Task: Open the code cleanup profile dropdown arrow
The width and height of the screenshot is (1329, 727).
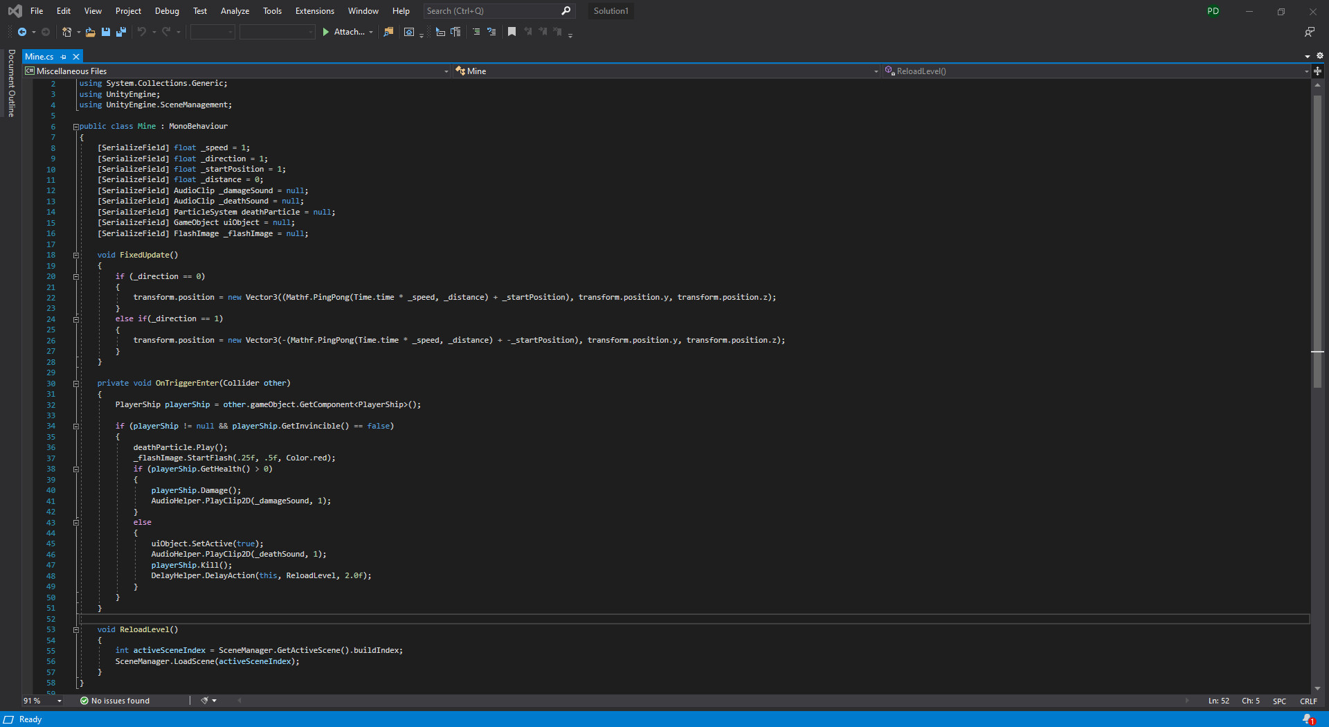Action: pyautogui.click(x=215, y=701)
